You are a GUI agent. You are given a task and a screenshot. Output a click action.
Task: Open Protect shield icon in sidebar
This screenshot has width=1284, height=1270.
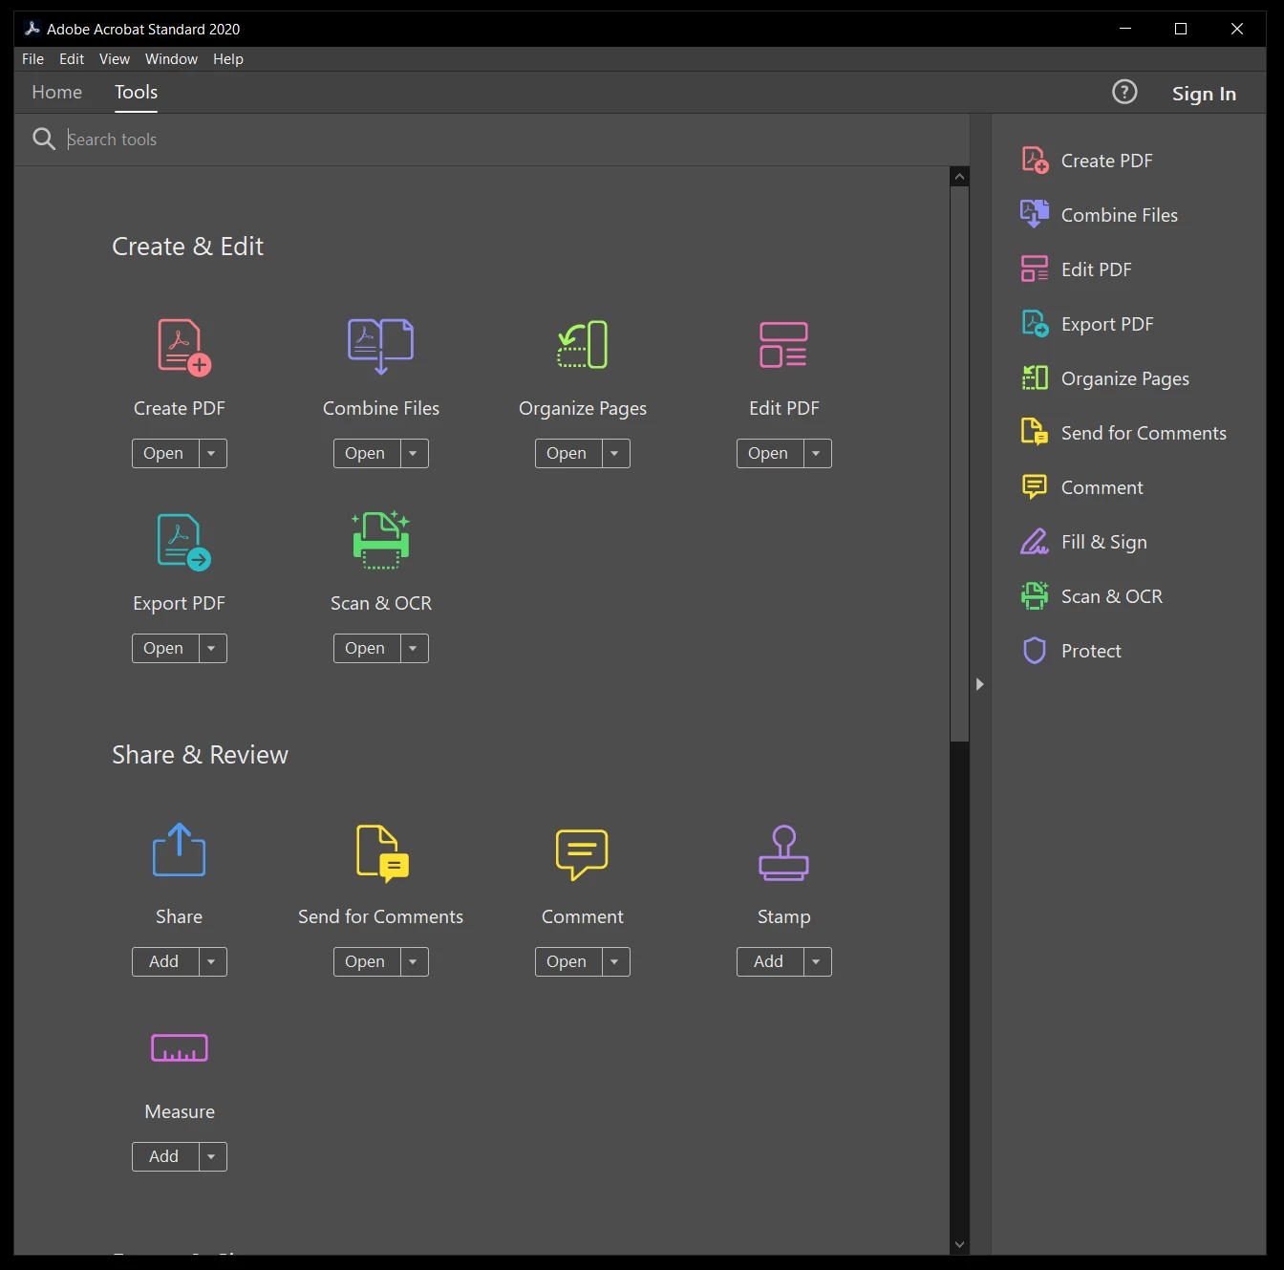pyautogui.click(x=1035, y=651)
